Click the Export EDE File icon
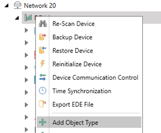The height and width of the screenshot is (133, 161). pos(42,104)
